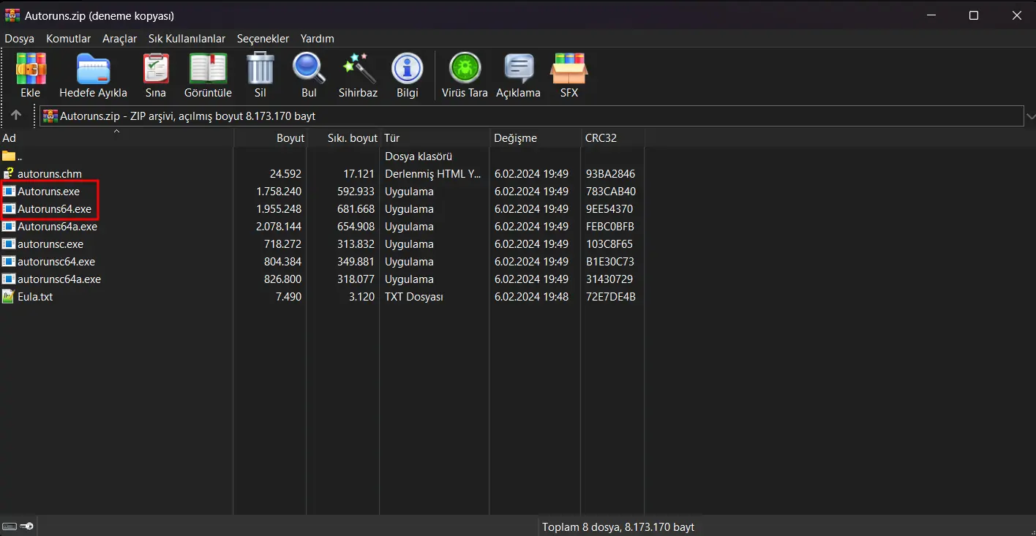
Task: Click the Dosya klasörü type cell
Action: [x=418, y=156]
